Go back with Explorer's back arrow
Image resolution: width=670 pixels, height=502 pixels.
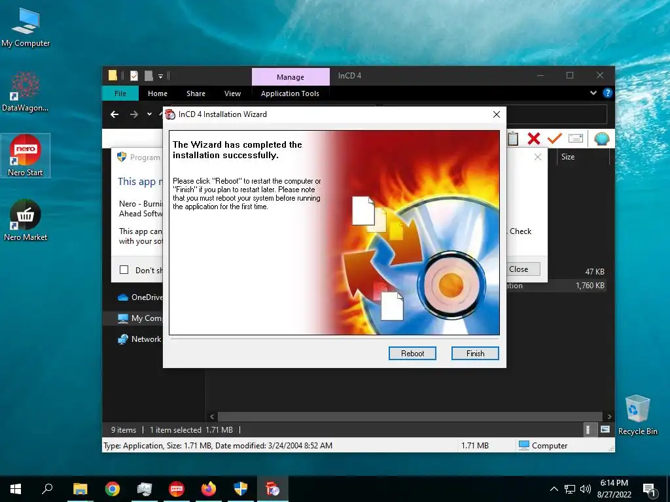[115, 114]
